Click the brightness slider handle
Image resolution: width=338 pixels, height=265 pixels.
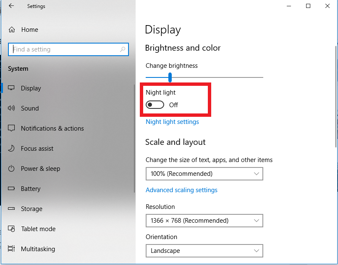tap(170, 77)
